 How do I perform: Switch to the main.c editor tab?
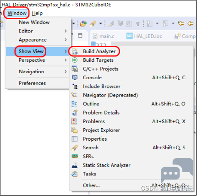click(104, 36)
